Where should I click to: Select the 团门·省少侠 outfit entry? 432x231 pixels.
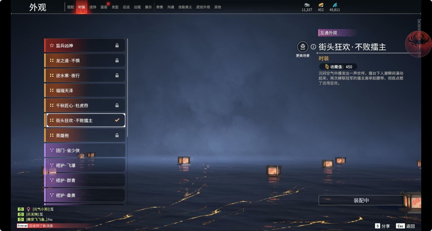click(x=85, y=150)
